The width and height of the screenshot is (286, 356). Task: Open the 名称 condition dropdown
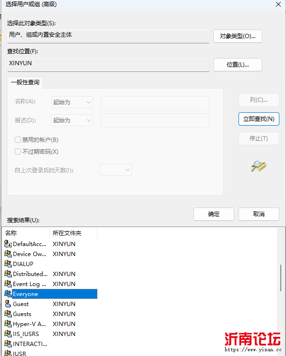tap(72, 102)
